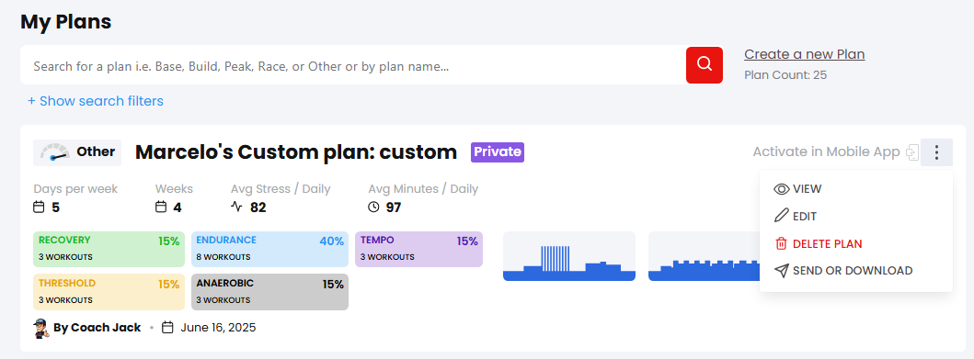Screen dimensions: 974x359
Task: Click the Endurance 40% zone tile
Action: (x=269, y=249)
